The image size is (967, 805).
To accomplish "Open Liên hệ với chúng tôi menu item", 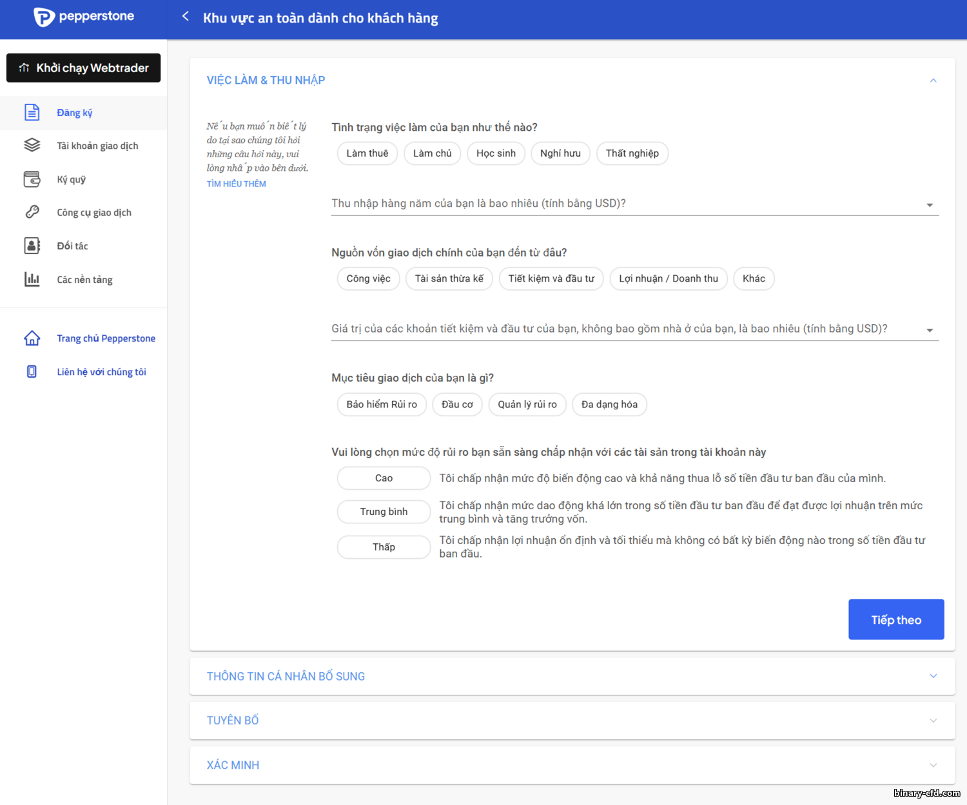I will pos(101,372).
